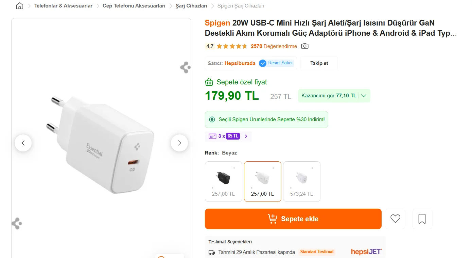Save product using the bookmark icon
This screenshot has width=472, height=258.
coord(422,219)
